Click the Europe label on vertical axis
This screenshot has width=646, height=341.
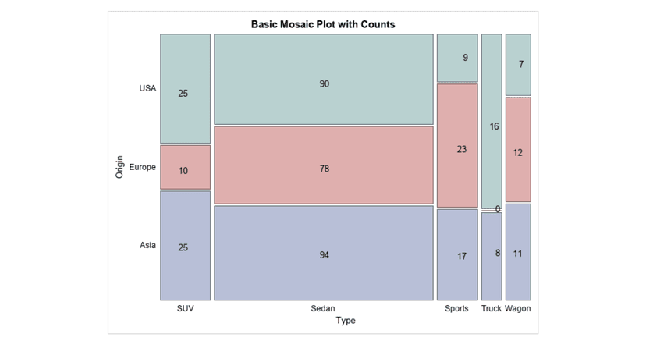tap(143, 167)
